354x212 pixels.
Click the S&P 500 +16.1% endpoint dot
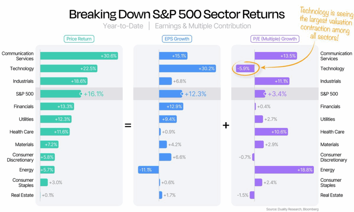point(81,94)
